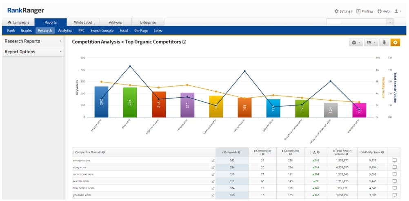
Task: Sort table by Competitor Domain
Action: 89,152
